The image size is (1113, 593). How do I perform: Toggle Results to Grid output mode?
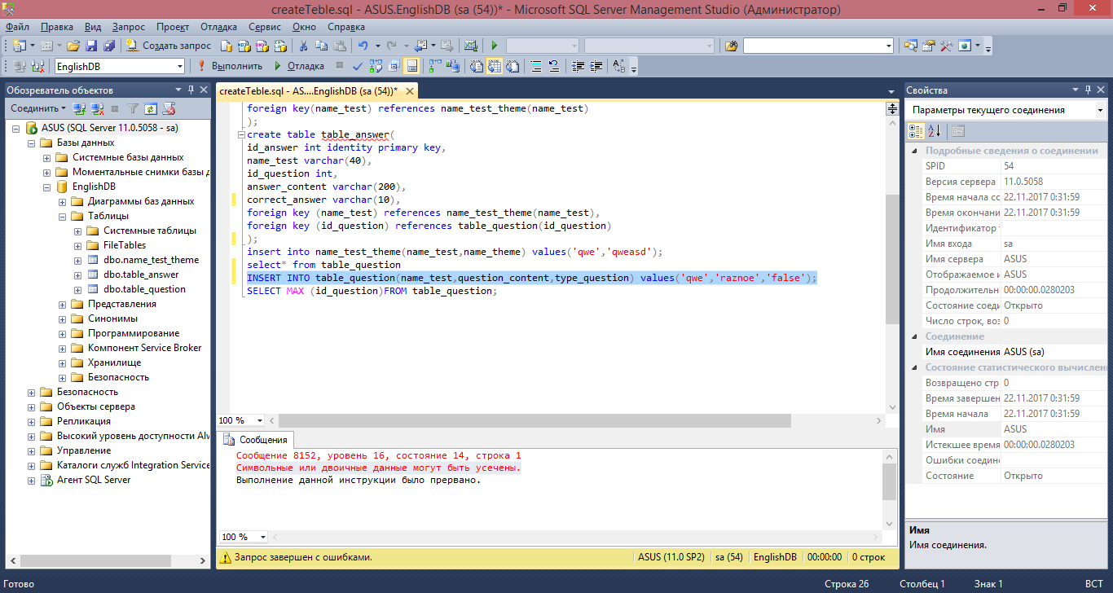[x=494, y=66]
